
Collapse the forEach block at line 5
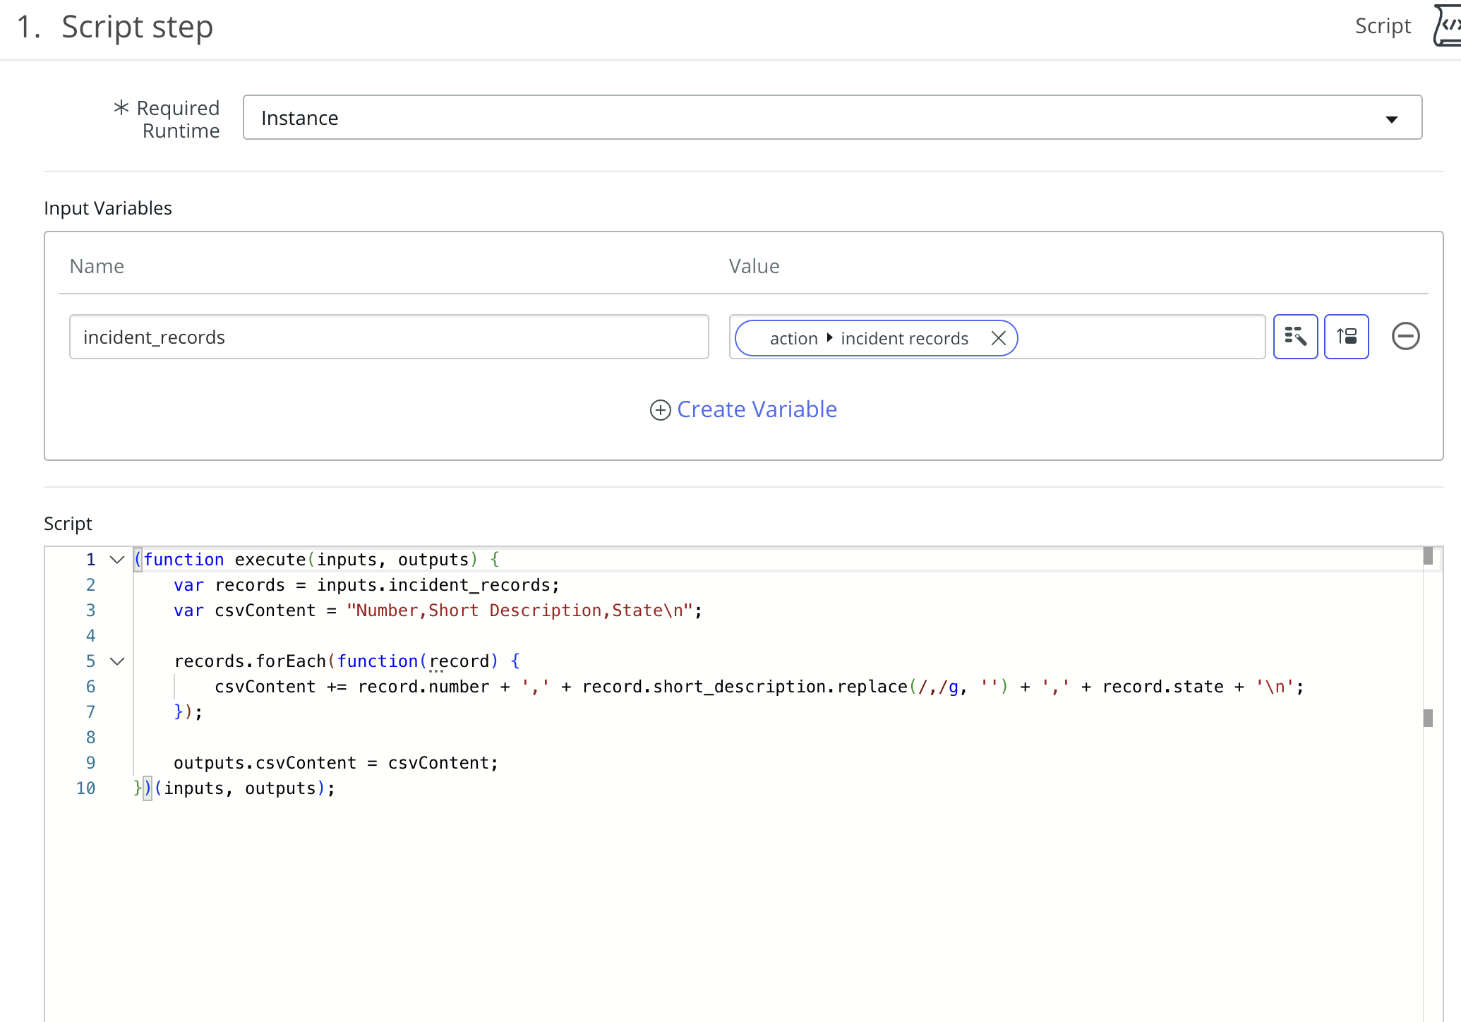117,661
